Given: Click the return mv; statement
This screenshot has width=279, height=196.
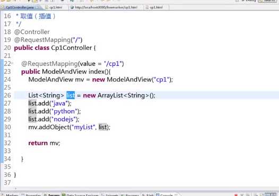Looking at the screenshot, I should tap(45, 143).
